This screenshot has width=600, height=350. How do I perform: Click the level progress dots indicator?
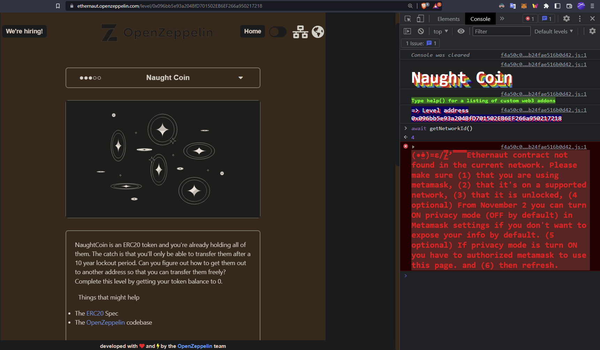pyautogui.click(x=91, y=78)
